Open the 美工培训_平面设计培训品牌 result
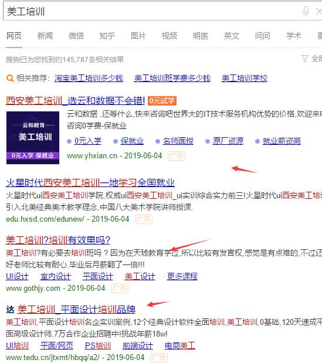The image size is (322, 363). pyautogui.click(x=76, y=310)
